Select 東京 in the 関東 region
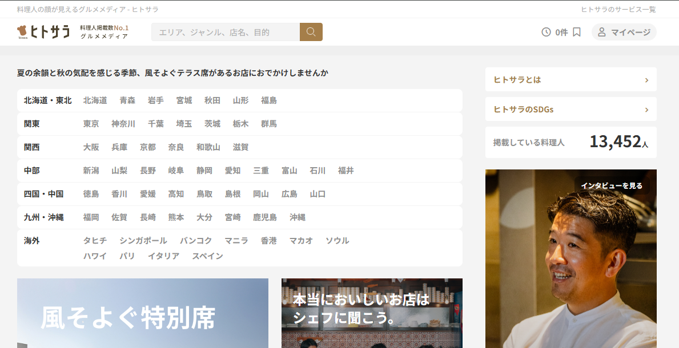 [91, 124]
